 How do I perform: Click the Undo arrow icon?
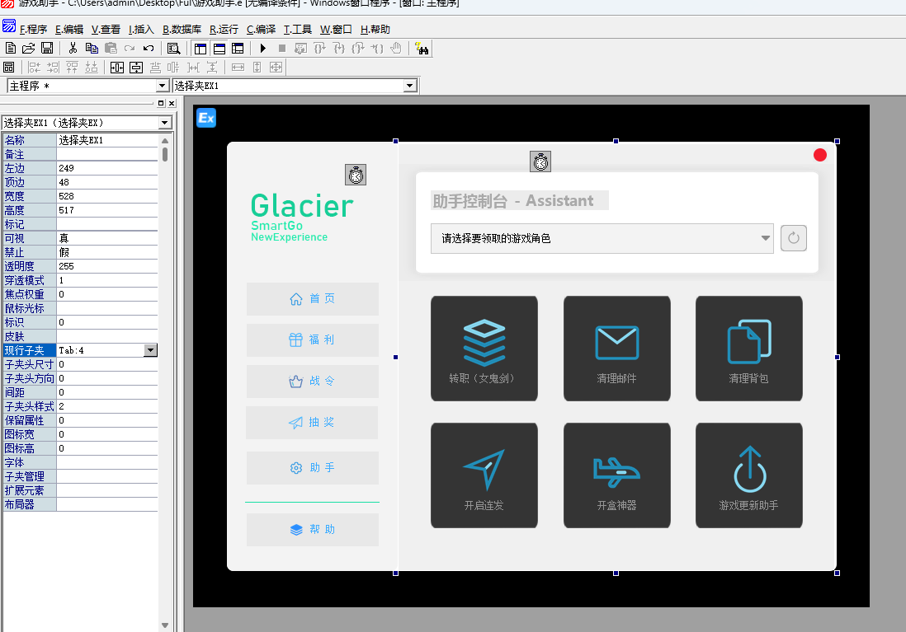click(149, 49)
